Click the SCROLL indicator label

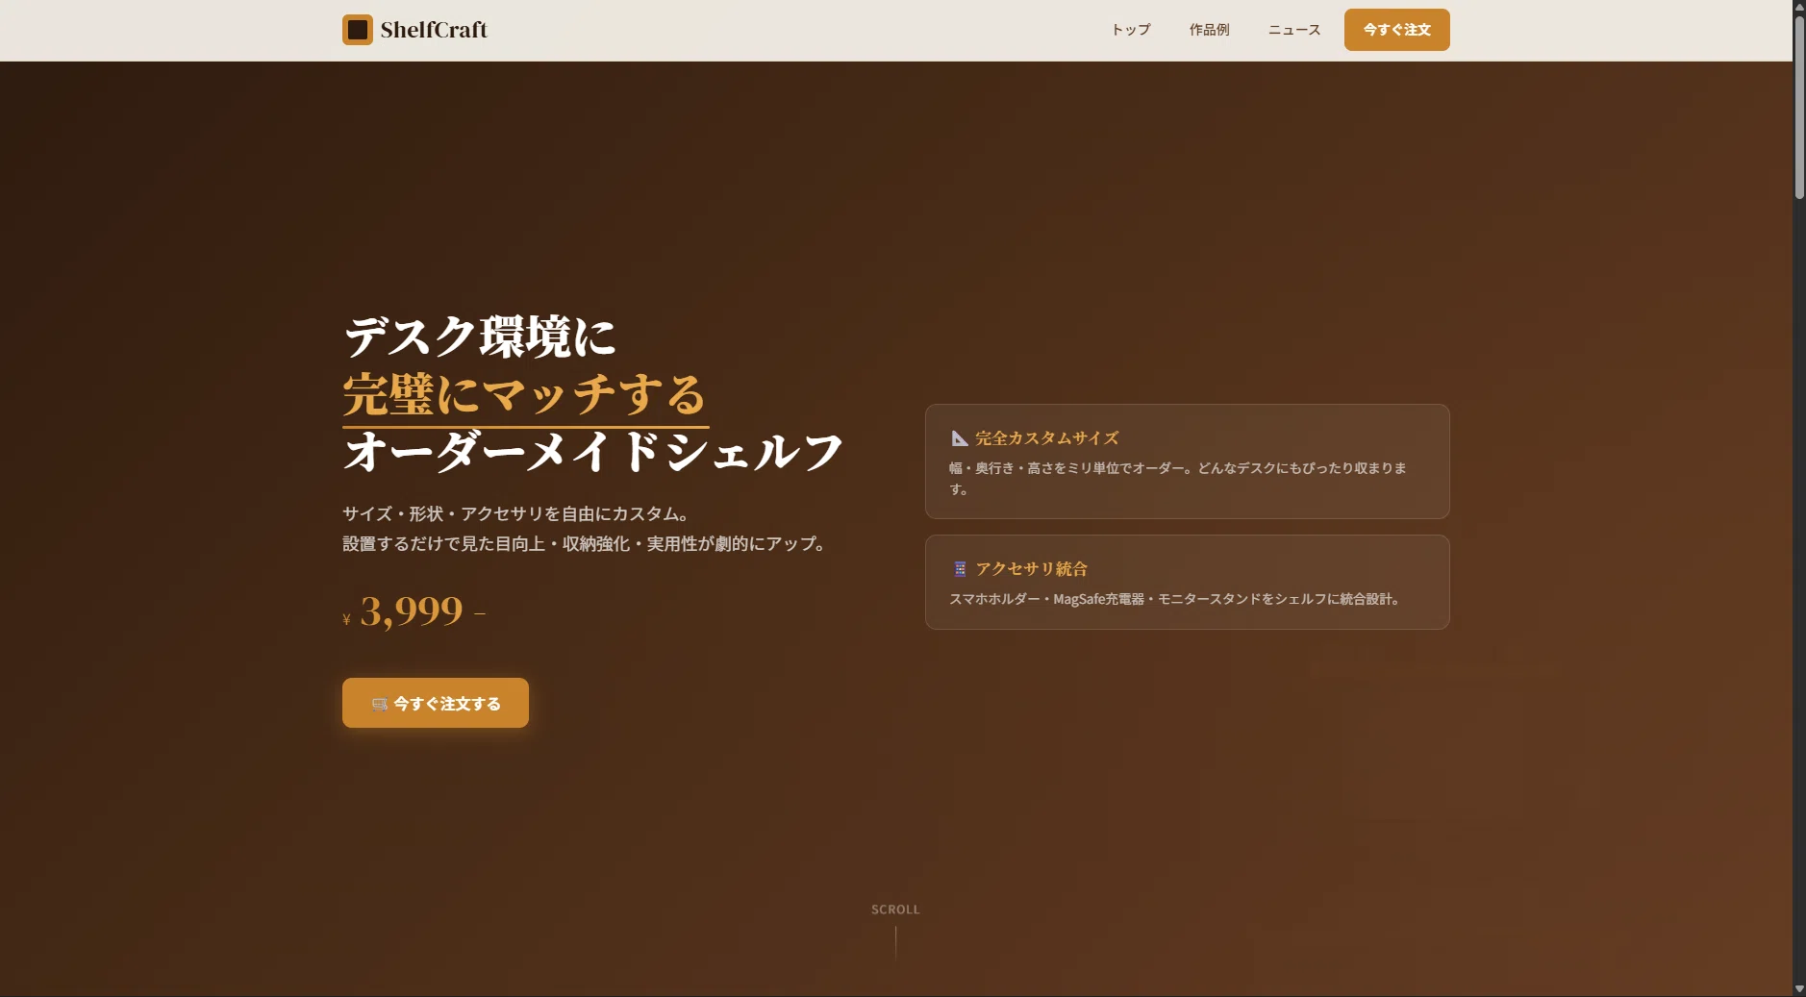(895, 910)
